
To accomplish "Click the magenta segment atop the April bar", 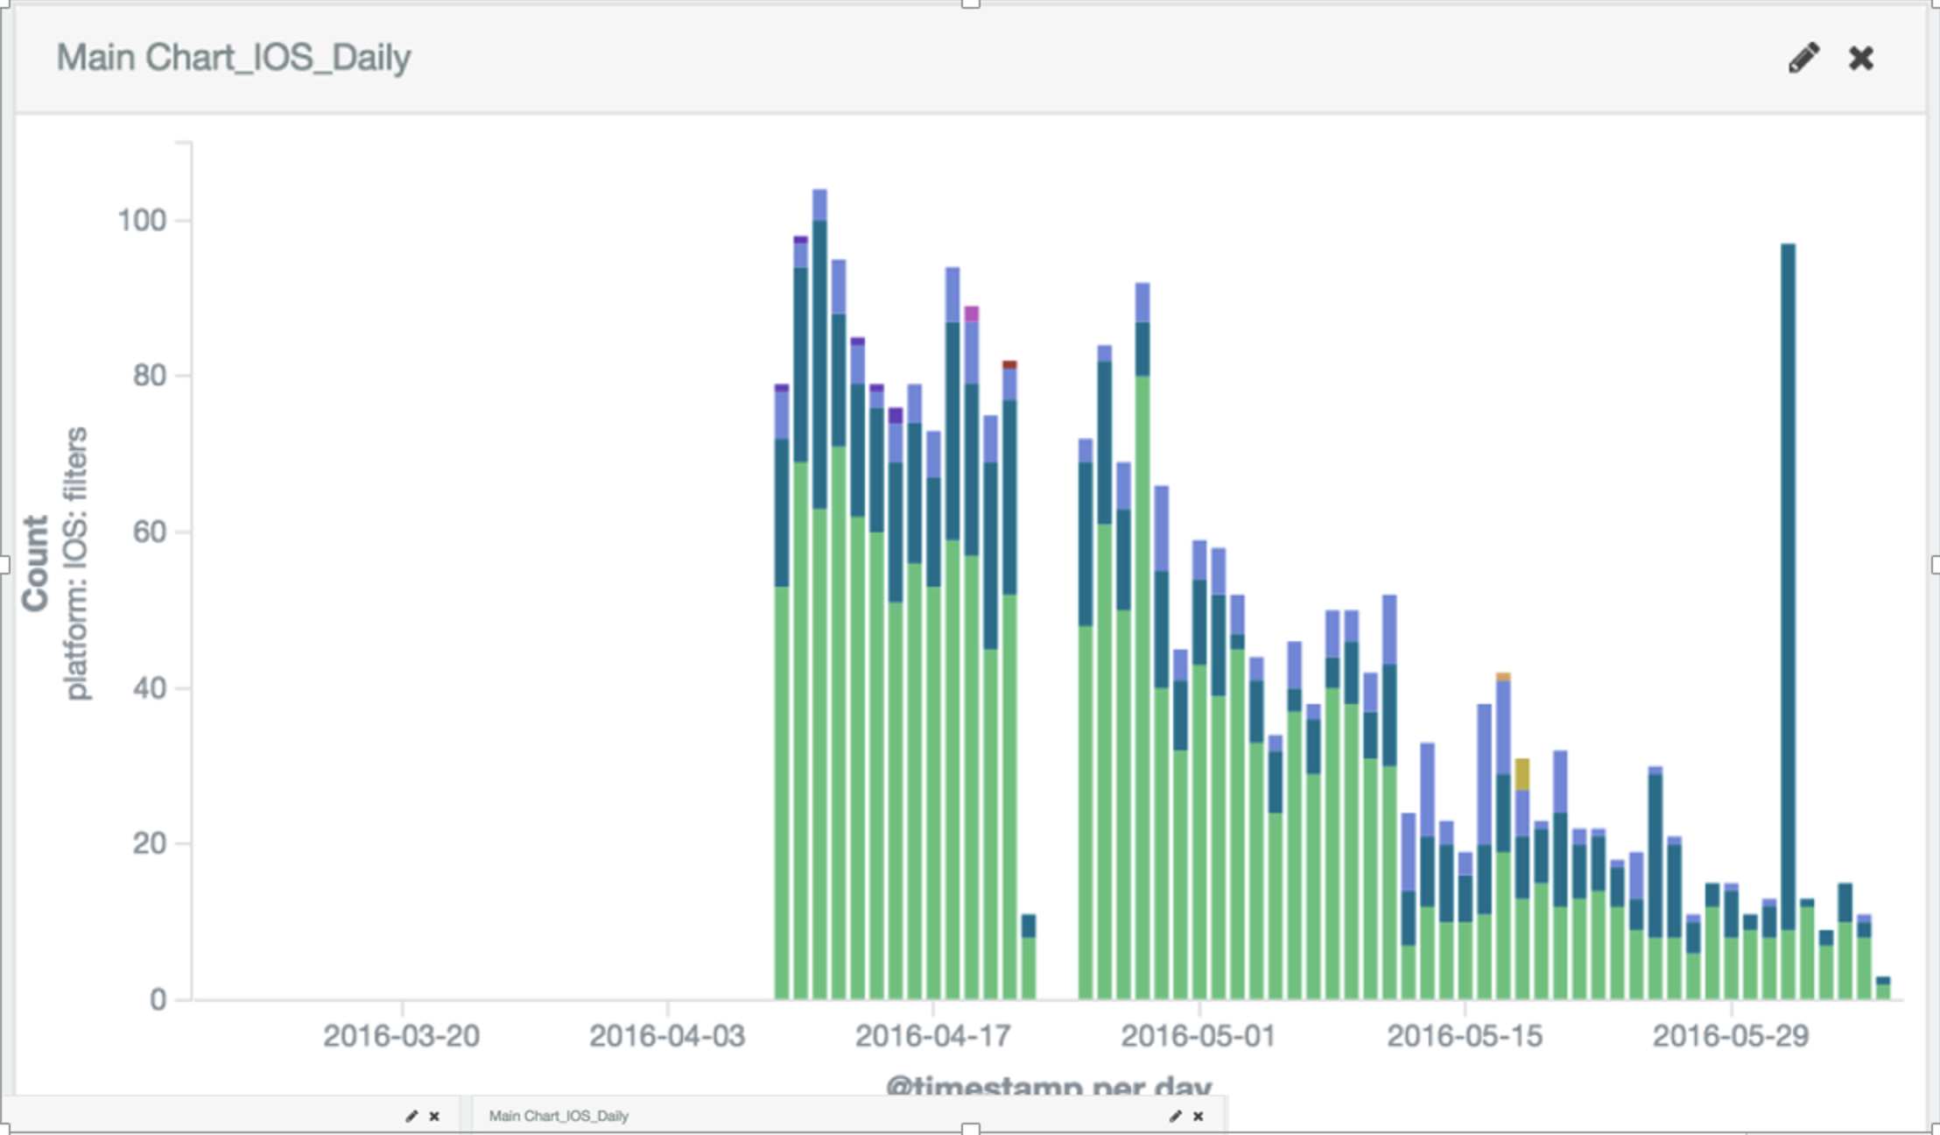I will [x=971, y=314].
